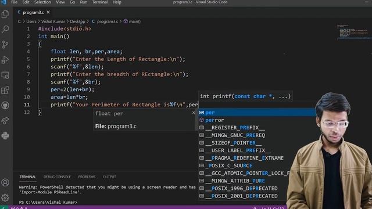The width and height of the screenshot is (372, 209).
Task: Open the Extensions view
Action: tap(5, 91)
